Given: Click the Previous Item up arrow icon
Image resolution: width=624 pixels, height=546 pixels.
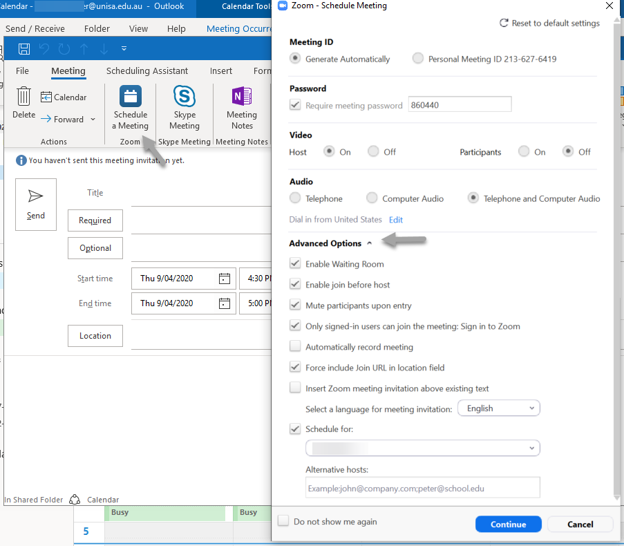Looking at the screenshot, I should pos(84,48).
